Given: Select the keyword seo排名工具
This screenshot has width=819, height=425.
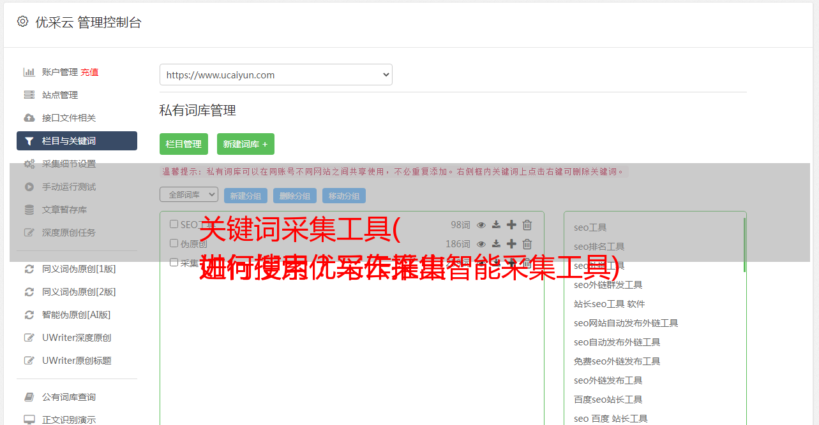Looking at the screenshot, I should click(599, 247).
